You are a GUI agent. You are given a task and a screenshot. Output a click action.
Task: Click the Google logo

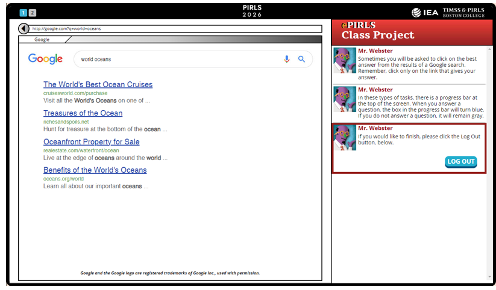pos(45,59)
